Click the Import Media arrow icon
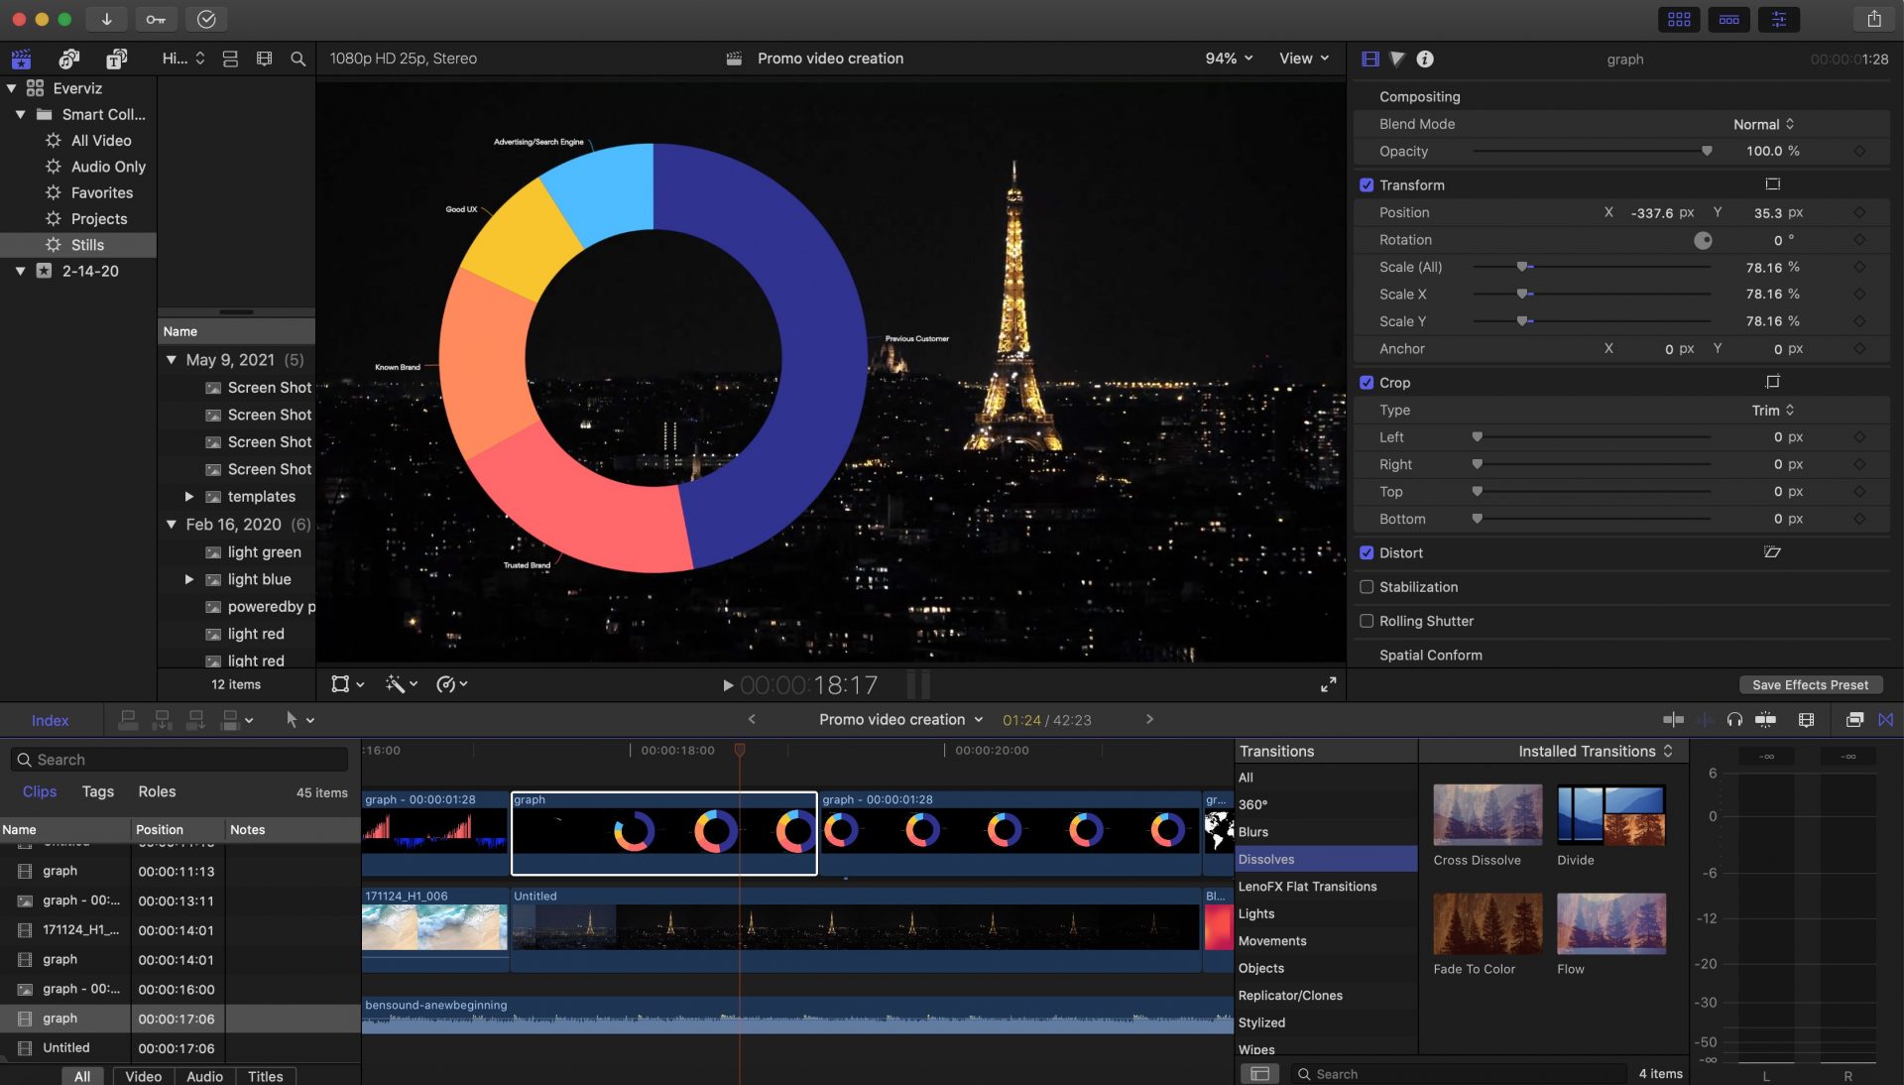1904x1085 pixels. [106, 19]
